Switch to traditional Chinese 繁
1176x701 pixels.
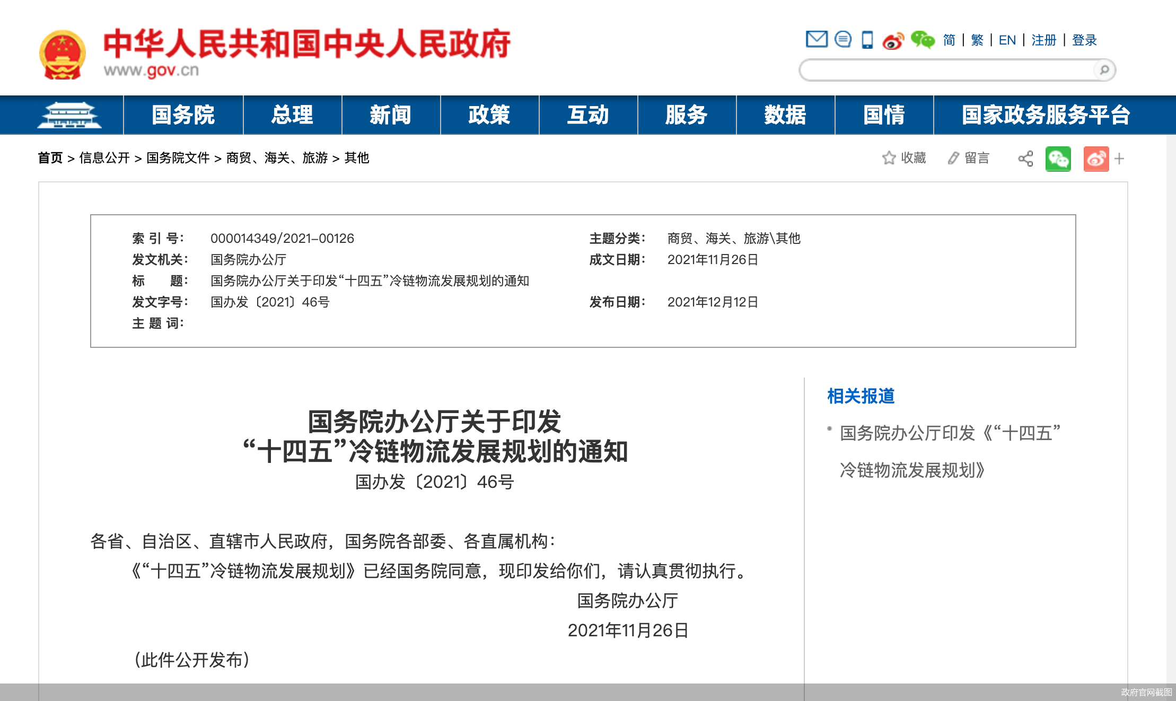coord(977,40)
